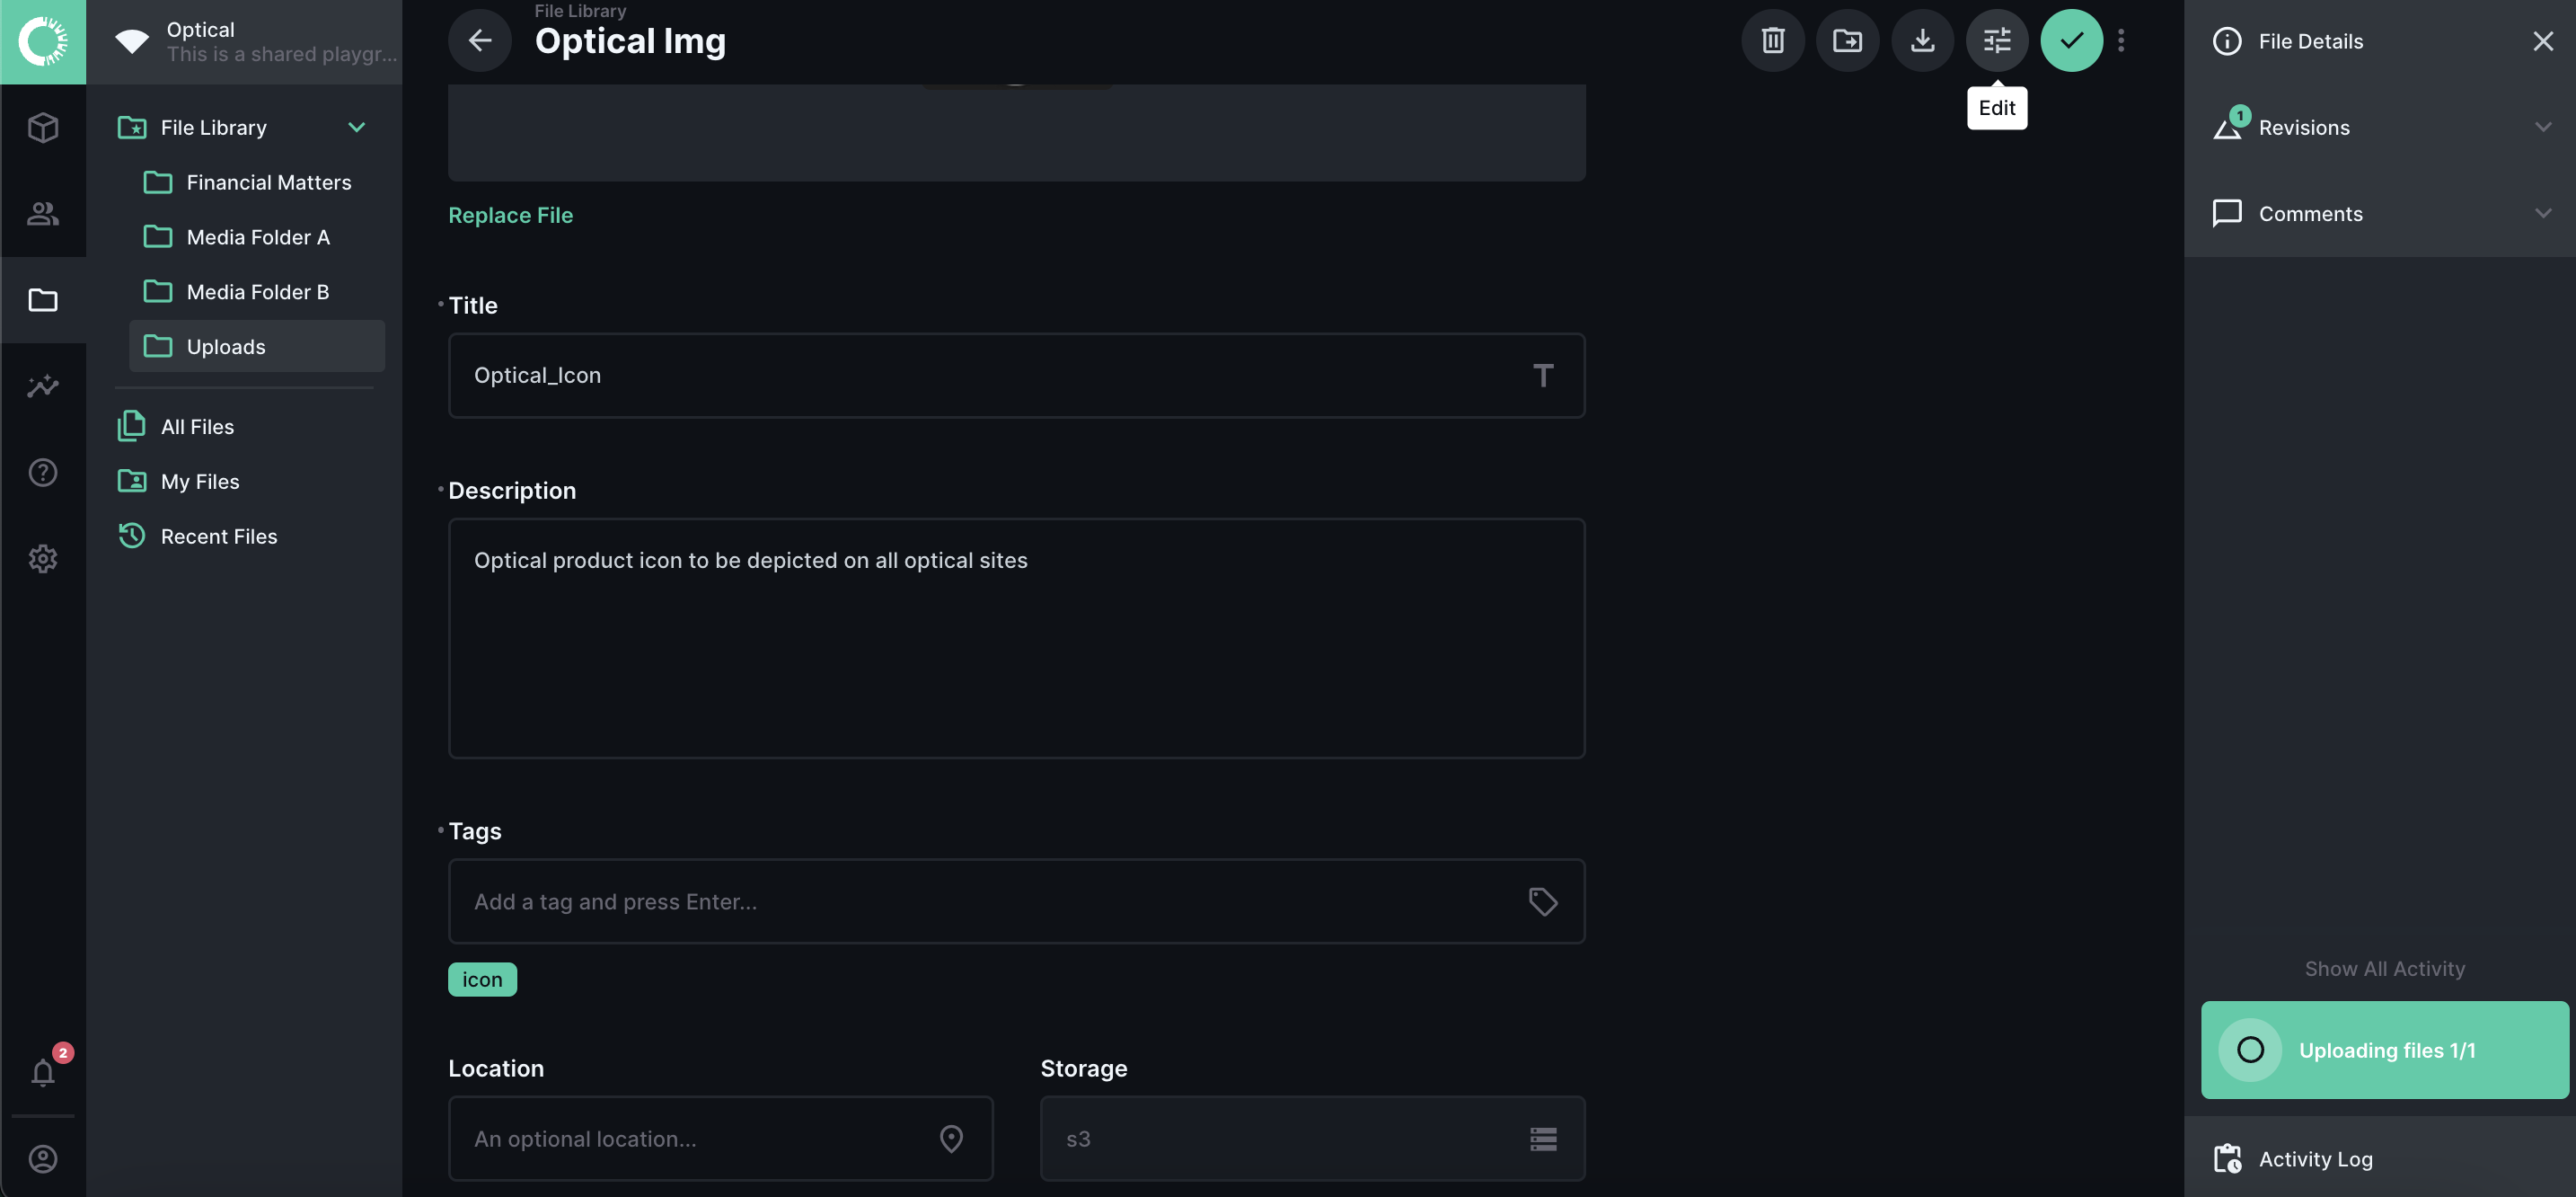The width and height of the screenshot is (2576, 1197).
Task: Select Recent Files in sidebar
Action: pos(219,536)
